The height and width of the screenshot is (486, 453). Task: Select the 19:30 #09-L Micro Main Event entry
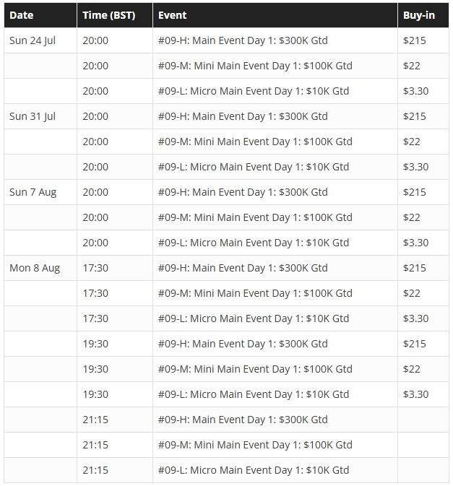tap(254, 394)
